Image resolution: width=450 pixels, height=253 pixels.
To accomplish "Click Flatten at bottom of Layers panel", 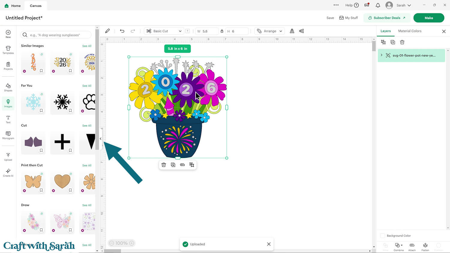I will 425,247.
